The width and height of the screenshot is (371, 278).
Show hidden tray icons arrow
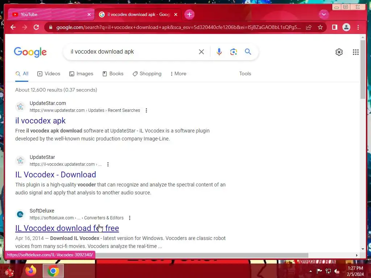point(310,271)
